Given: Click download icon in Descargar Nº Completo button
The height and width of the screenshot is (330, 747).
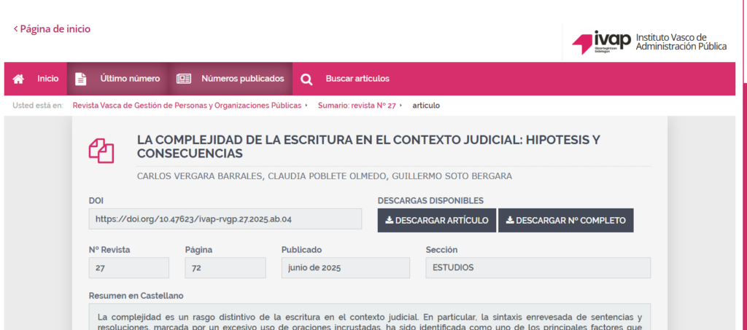Looking at the screenshot, I should pos(510,221).
